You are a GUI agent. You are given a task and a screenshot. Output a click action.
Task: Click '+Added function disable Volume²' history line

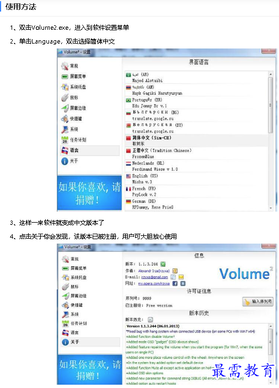151,337
